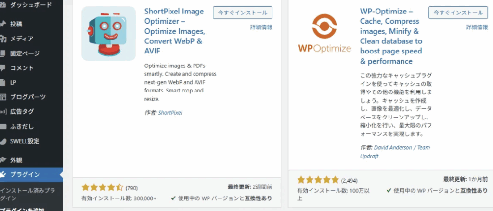The width and height of the screenshot is (493, 211).
Task: Open 詳細情報 link for WP-Optimize
Action: pos(477,27)
